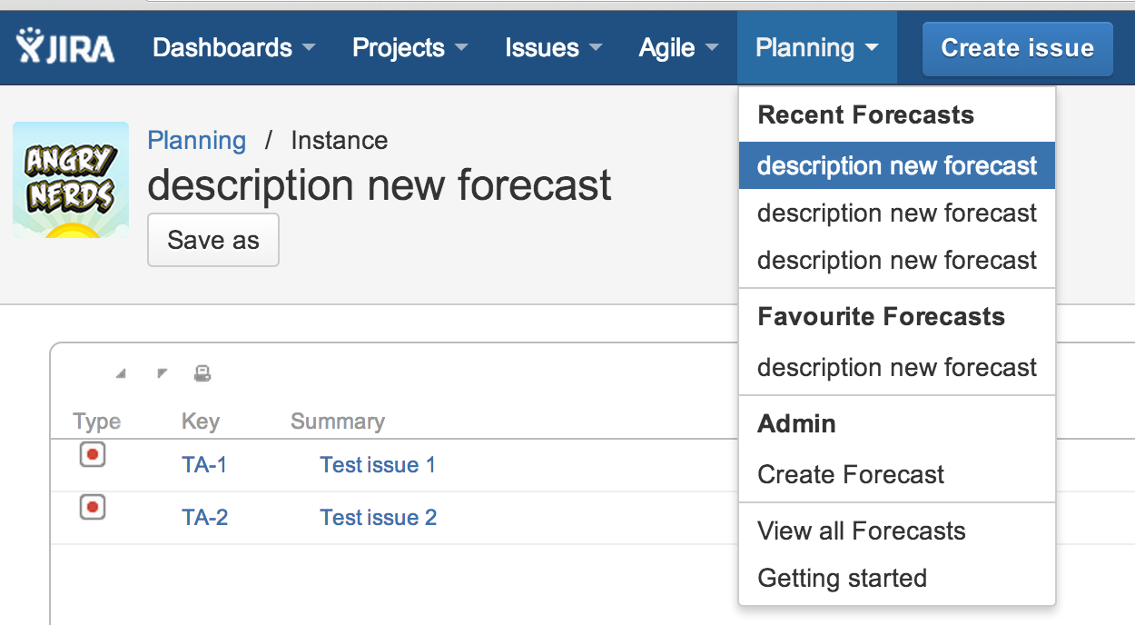Click the Save as button
Screen dimensions: 1135x625
tap(213, 240)
